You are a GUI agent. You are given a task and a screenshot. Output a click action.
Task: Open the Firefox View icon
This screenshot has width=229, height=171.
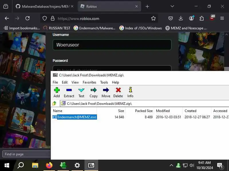pos(6,6)
